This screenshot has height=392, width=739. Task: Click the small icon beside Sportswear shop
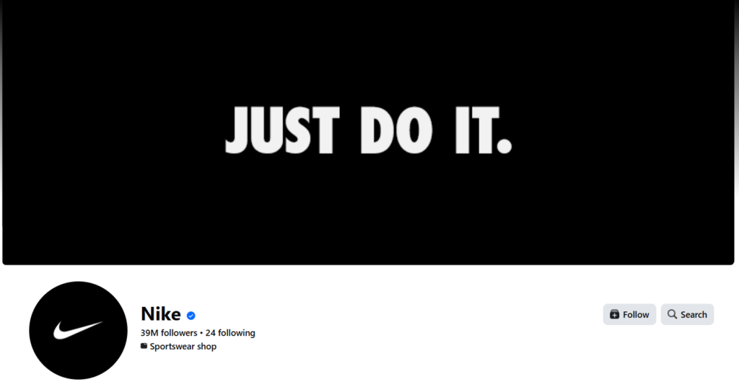pyautogui.click(x=144, y=346)
